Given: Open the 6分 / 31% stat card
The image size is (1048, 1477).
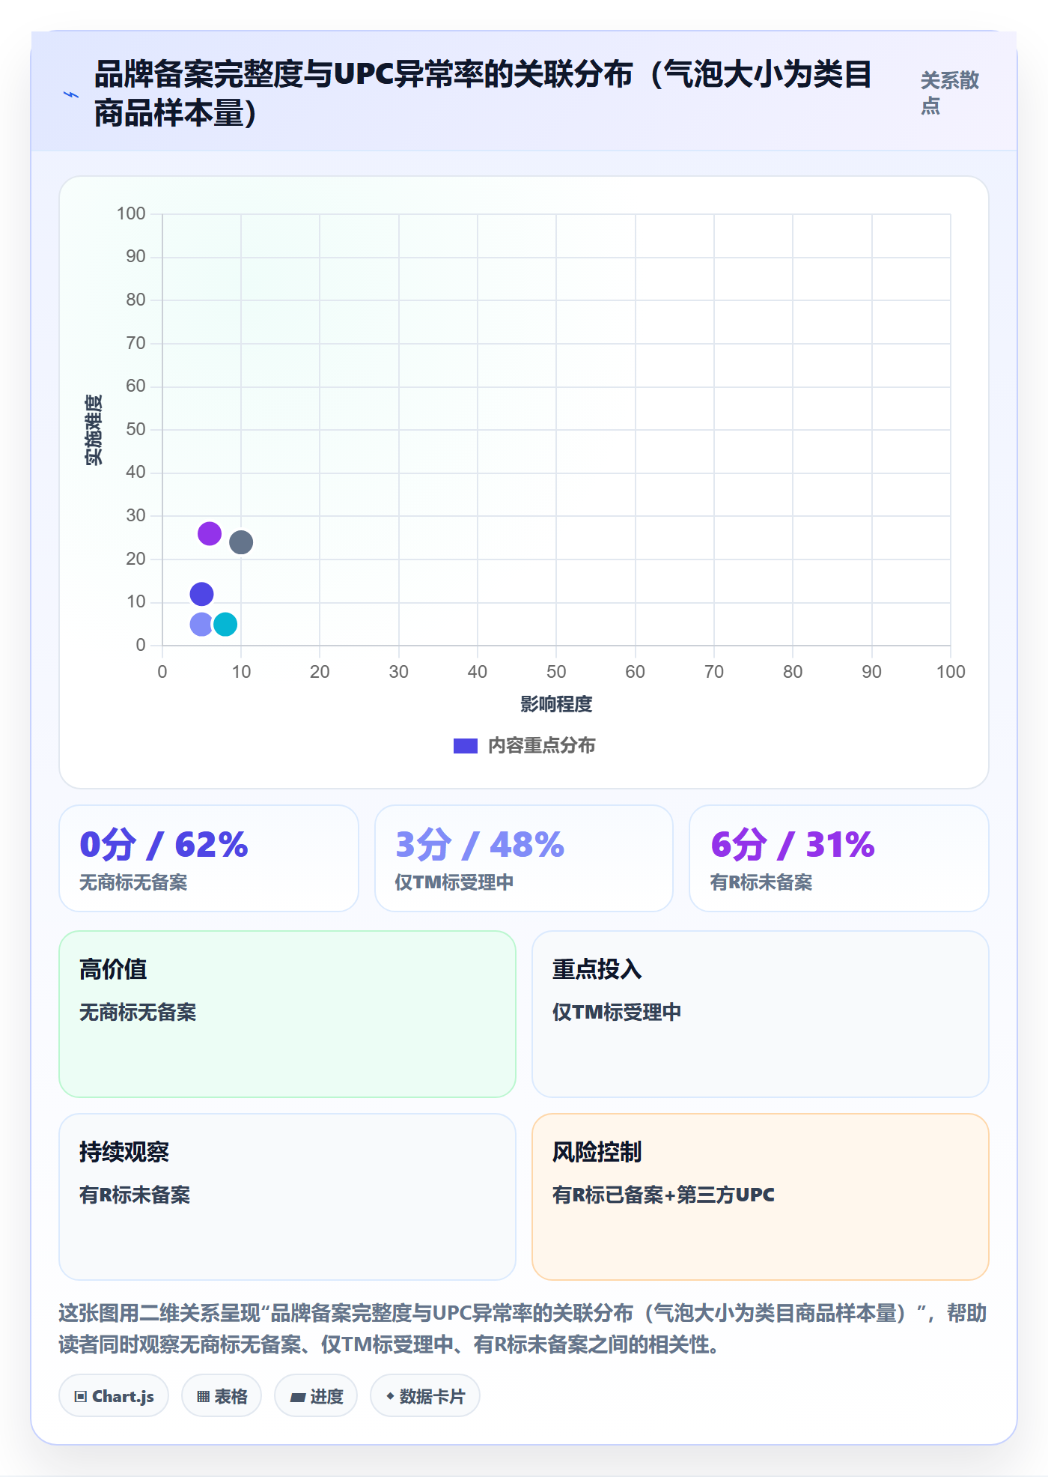Looking at the screenshot, I should pyautogui.click(x=839, y=858).
